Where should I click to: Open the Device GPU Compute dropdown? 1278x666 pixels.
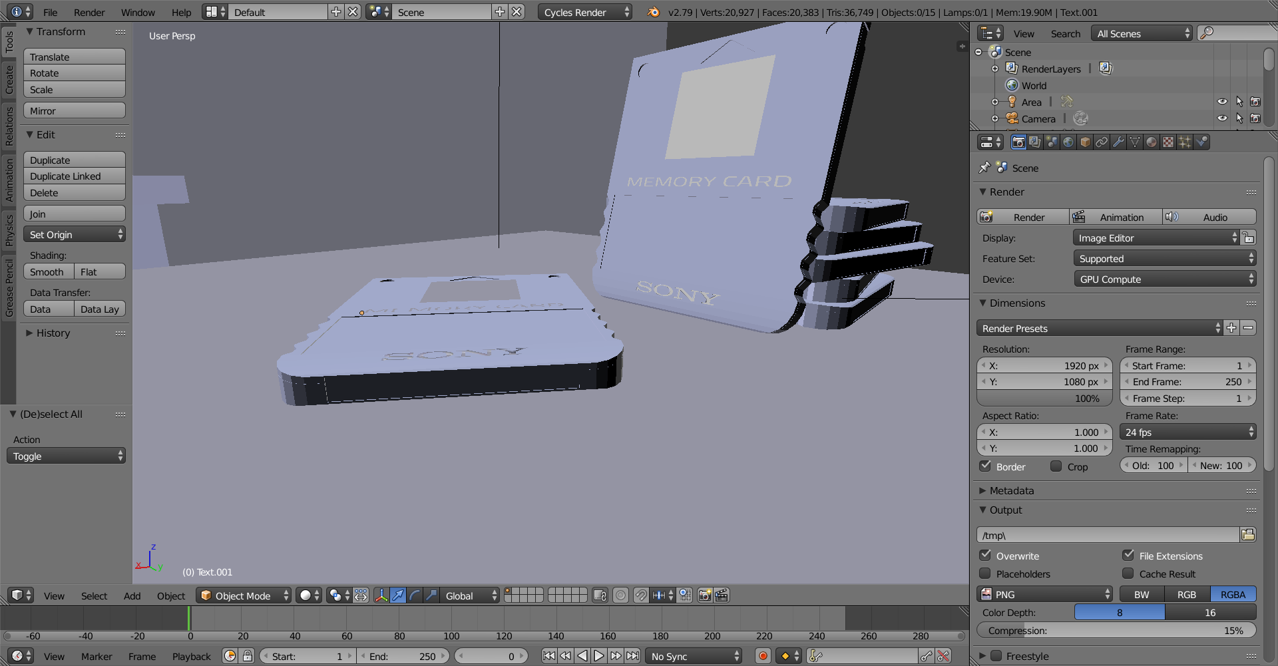click(1165, 279)
